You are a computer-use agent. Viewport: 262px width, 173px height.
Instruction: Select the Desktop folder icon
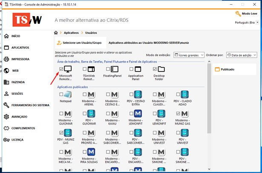click(161, 69)
